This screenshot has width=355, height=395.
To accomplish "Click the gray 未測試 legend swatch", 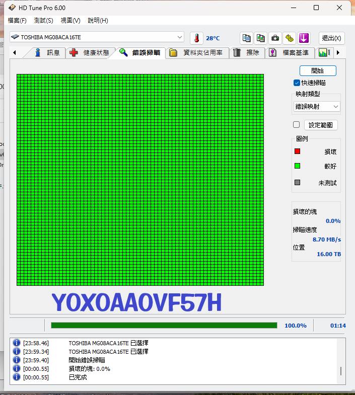I will [x=297, y=182].
